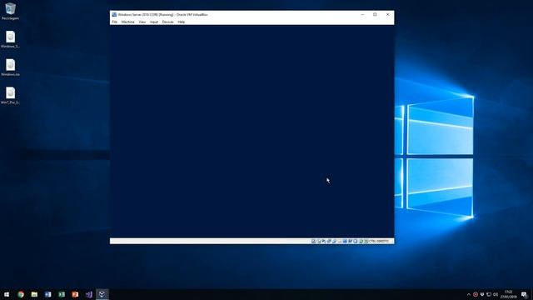Open Visual Studio from the taskbar
The width and height of the screenshot is (533, 300).
(89, 294)
